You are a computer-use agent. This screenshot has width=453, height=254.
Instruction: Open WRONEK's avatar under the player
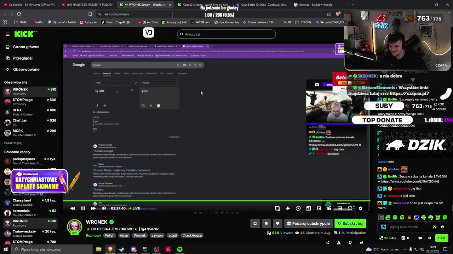point(74,226)
